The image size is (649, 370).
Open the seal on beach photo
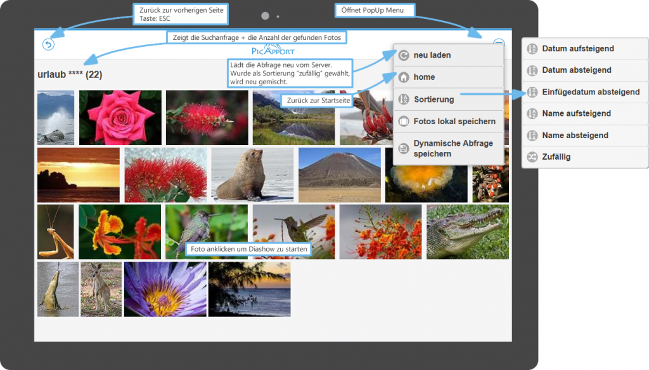pyautogui.click(x=252, y=175)
